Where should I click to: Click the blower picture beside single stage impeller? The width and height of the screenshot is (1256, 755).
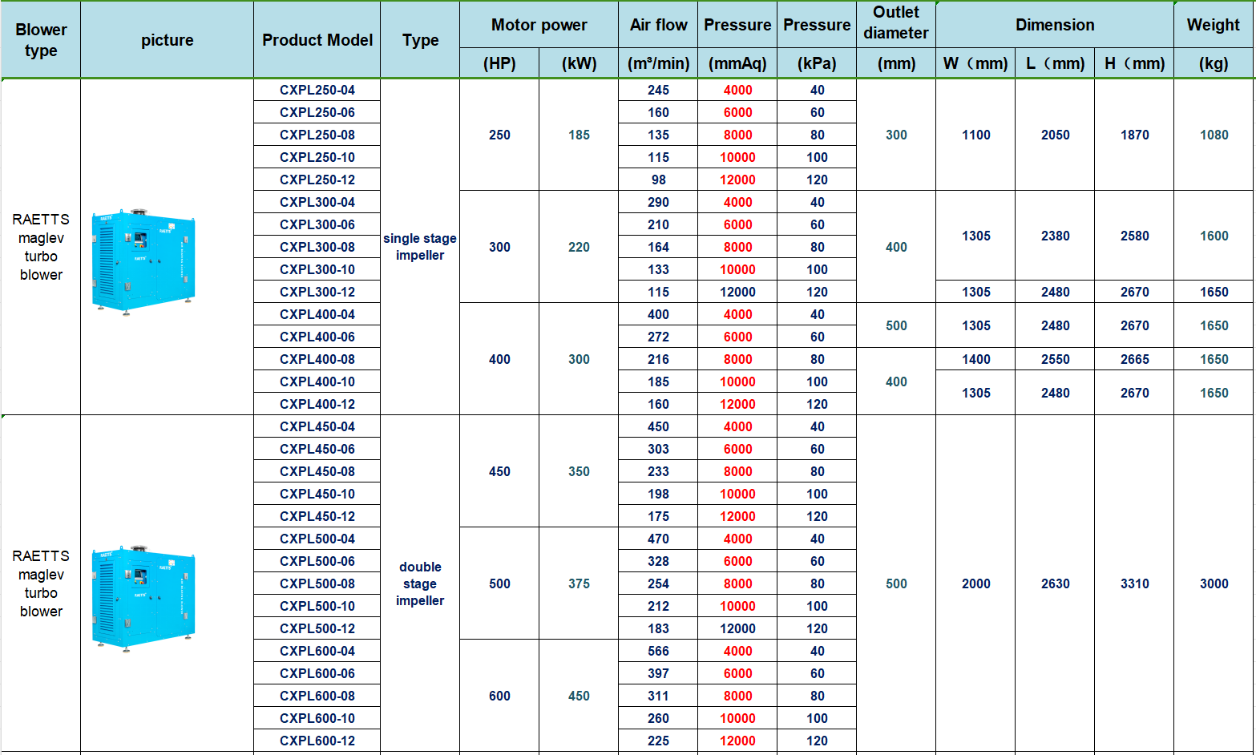[143, 261]
